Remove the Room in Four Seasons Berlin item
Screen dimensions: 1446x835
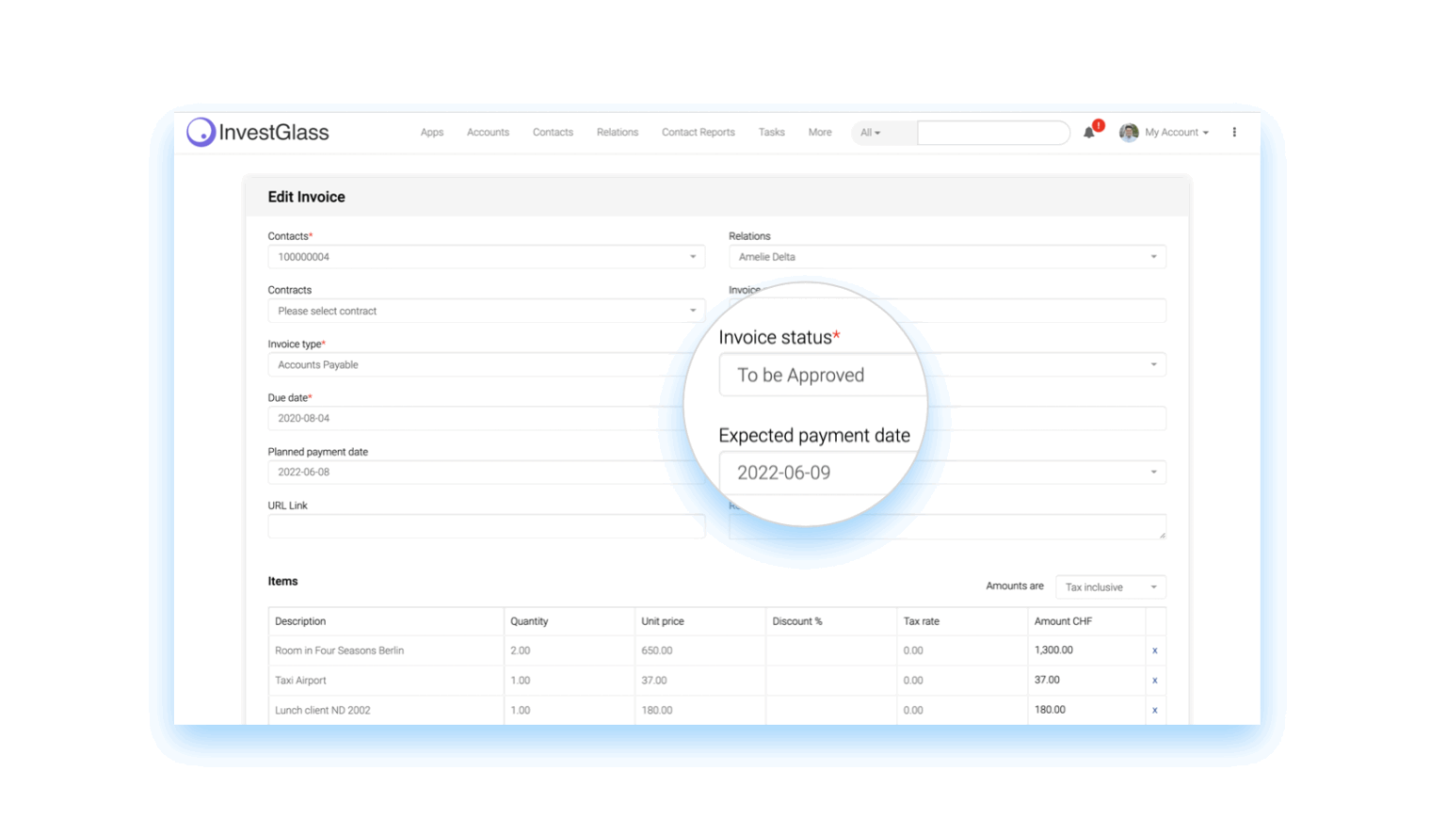tap(1155, 650)
